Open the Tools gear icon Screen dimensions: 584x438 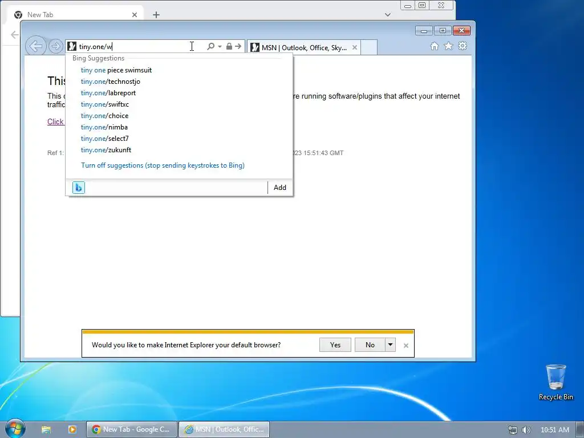[463, 46]
